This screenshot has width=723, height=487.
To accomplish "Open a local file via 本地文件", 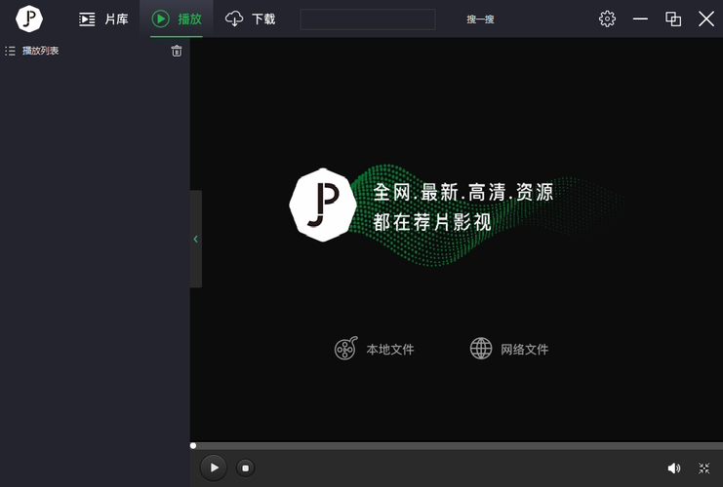I will tap(375, 349).
